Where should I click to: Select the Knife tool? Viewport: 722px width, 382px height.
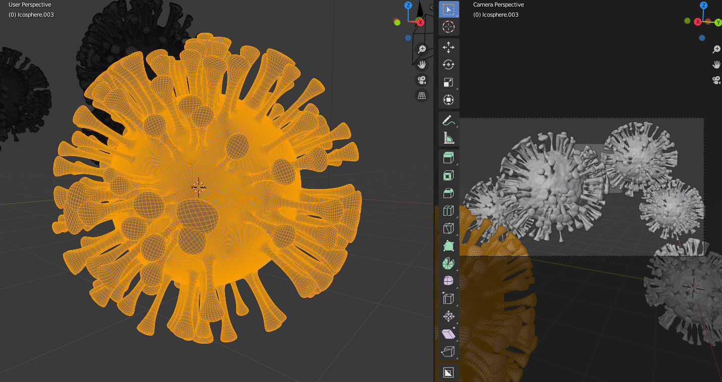tap(449, 228)
